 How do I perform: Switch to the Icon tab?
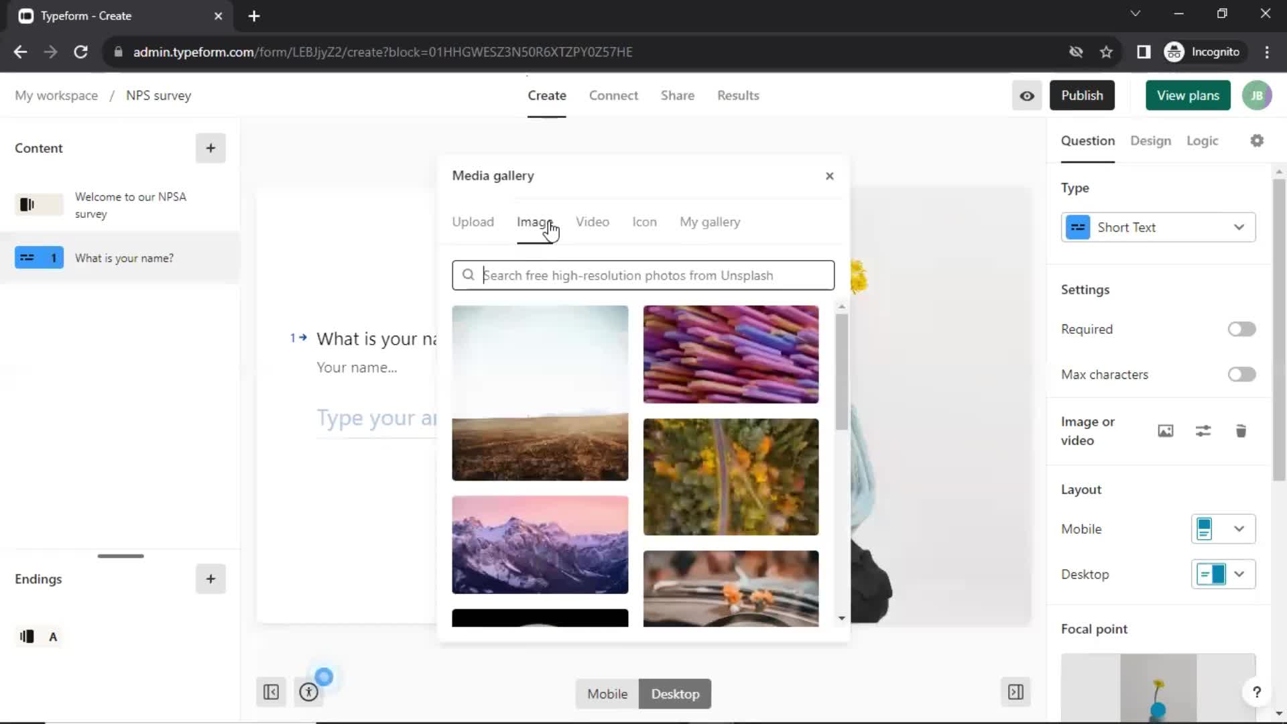[x=644, y=222]
